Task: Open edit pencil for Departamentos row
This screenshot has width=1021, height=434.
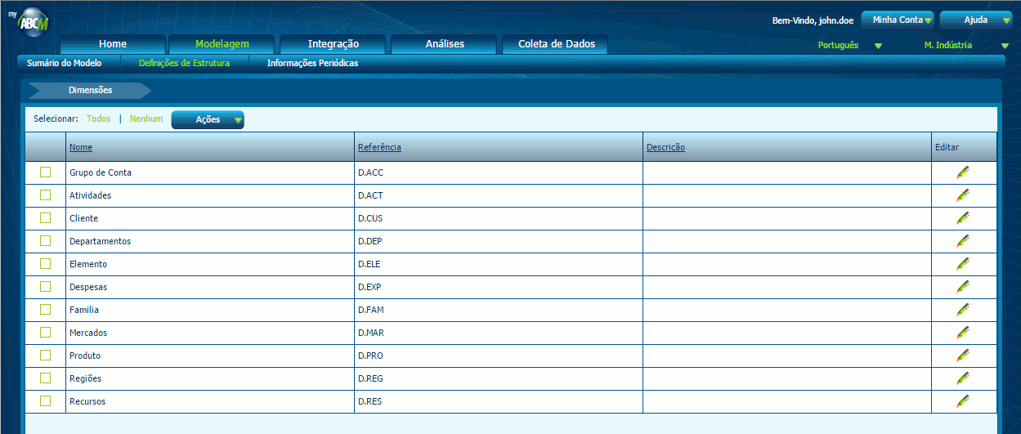Action: [x=963, y=241]
